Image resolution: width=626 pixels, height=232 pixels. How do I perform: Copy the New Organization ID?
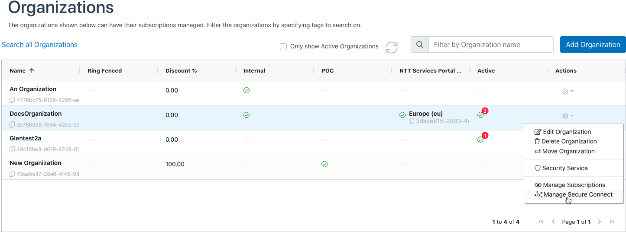[x=12, y=174]
